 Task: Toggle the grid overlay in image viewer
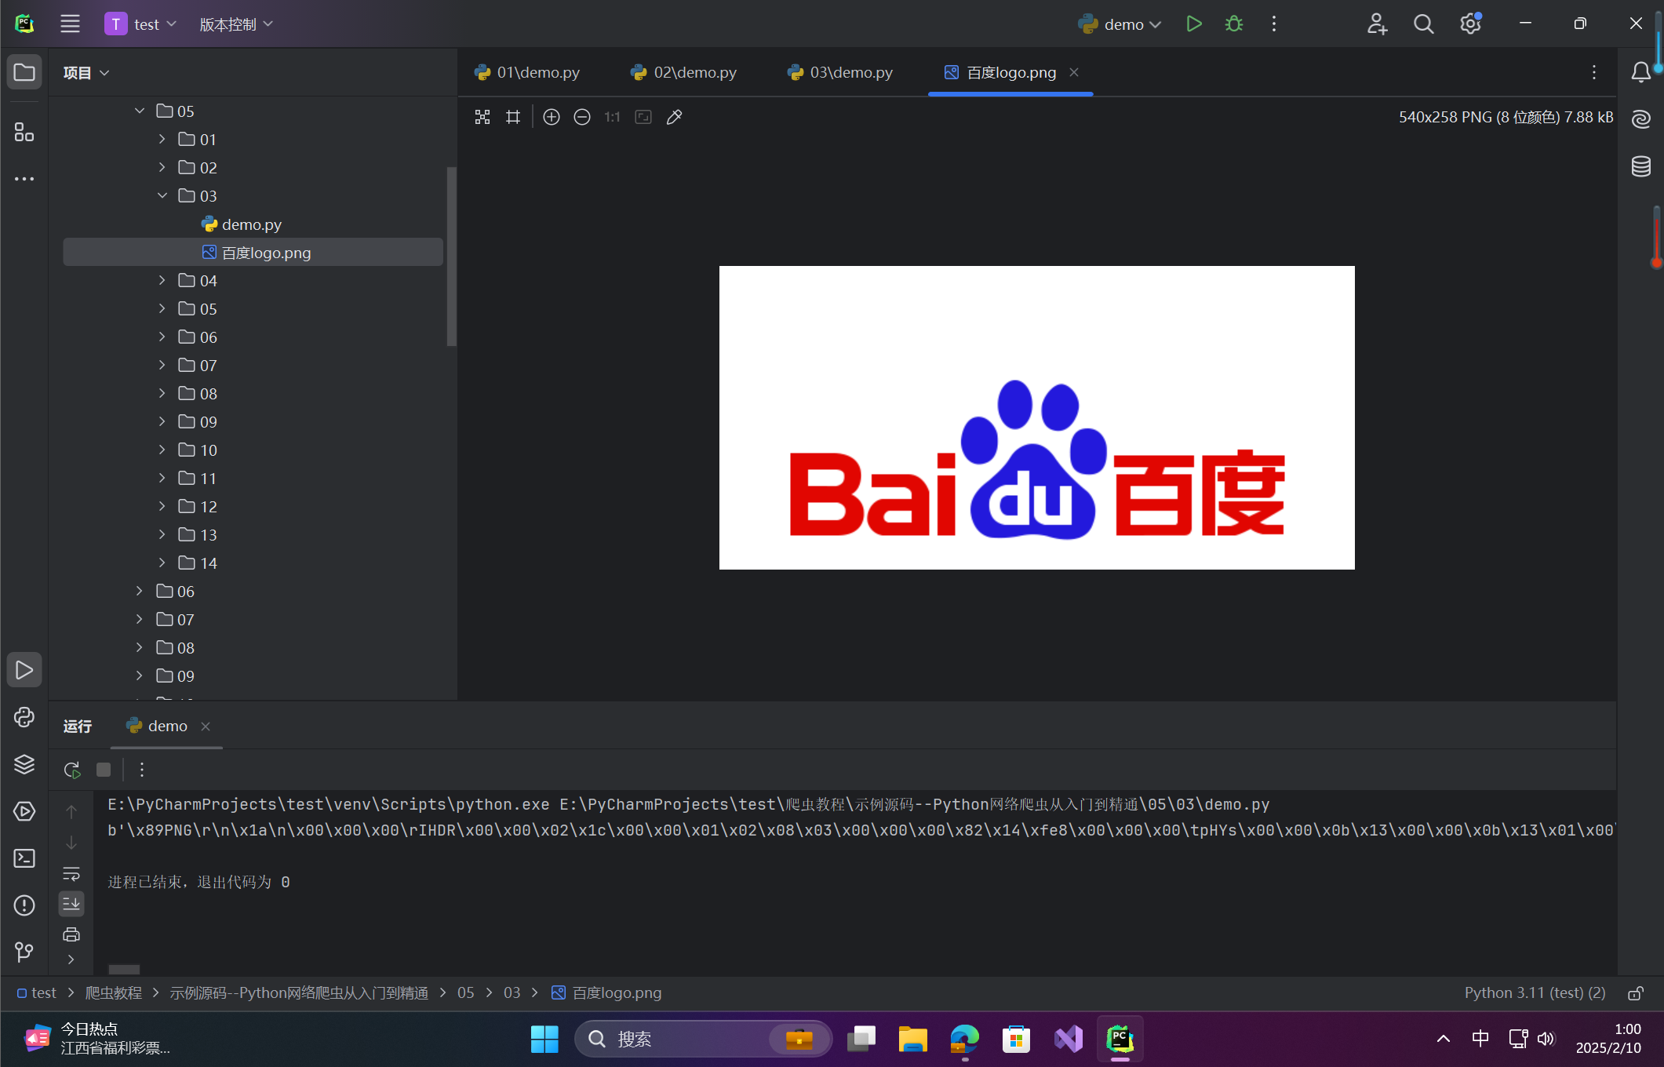(x=513, y=117)
